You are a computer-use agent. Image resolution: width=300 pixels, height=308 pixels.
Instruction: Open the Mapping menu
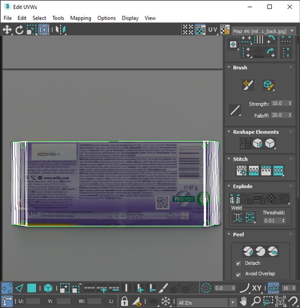[x=81, y=18]
